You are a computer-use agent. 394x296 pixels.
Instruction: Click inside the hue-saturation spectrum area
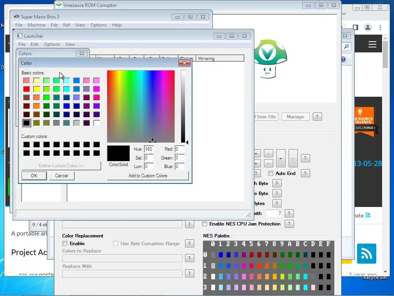pyautogui.click(x=141, y=106)
